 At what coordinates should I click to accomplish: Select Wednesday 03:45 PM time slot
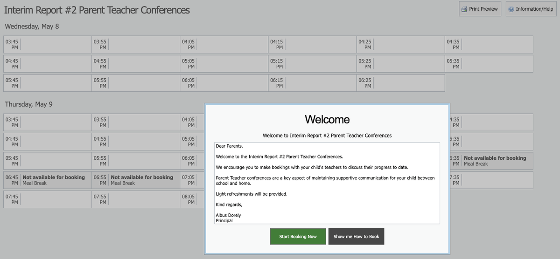(x=48, y=45)
